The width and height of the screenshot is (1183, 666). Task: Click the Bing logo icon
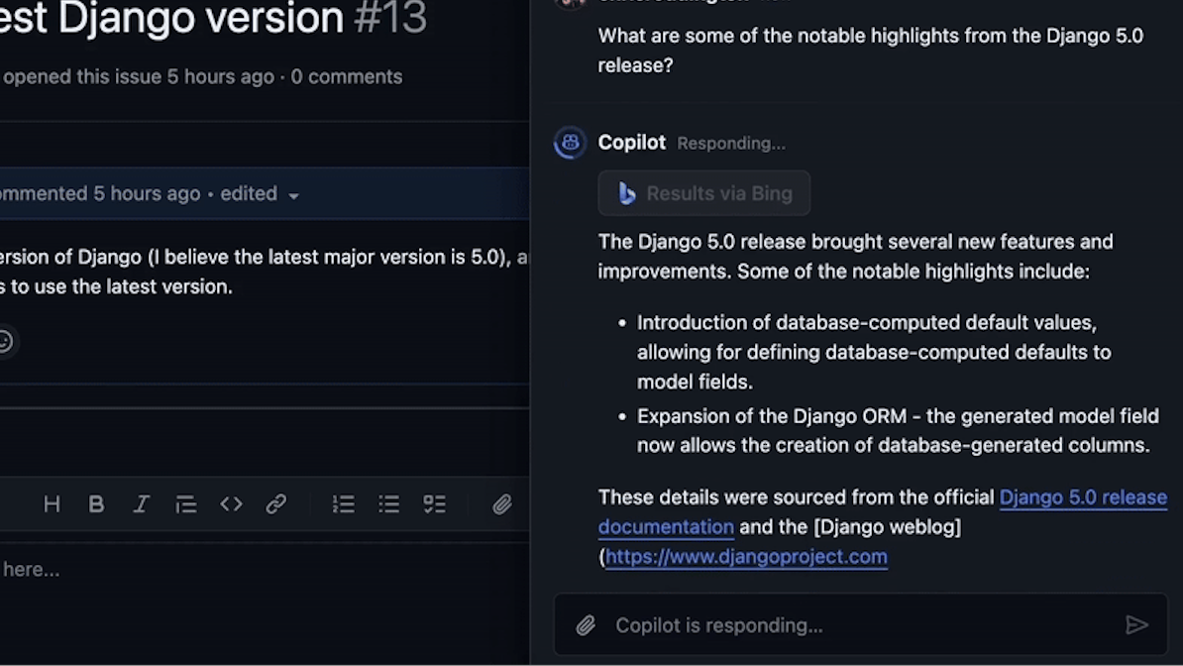point(626,193)
